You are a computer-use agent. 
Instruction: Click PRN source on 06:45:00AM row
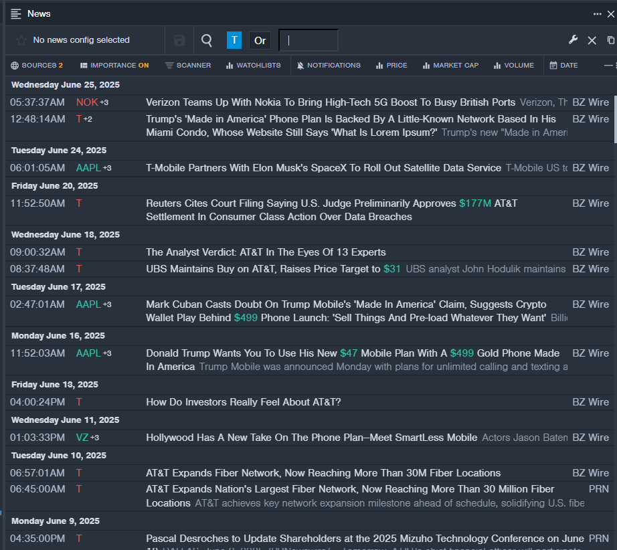coord(598,489)
